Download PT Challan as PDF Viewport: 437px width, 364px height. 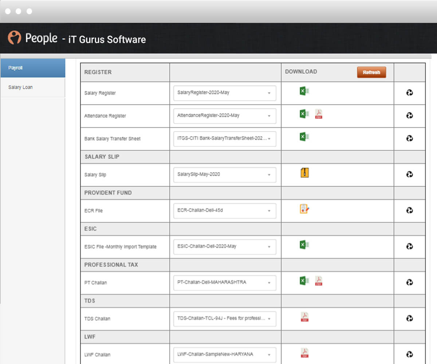click(319, 281)
